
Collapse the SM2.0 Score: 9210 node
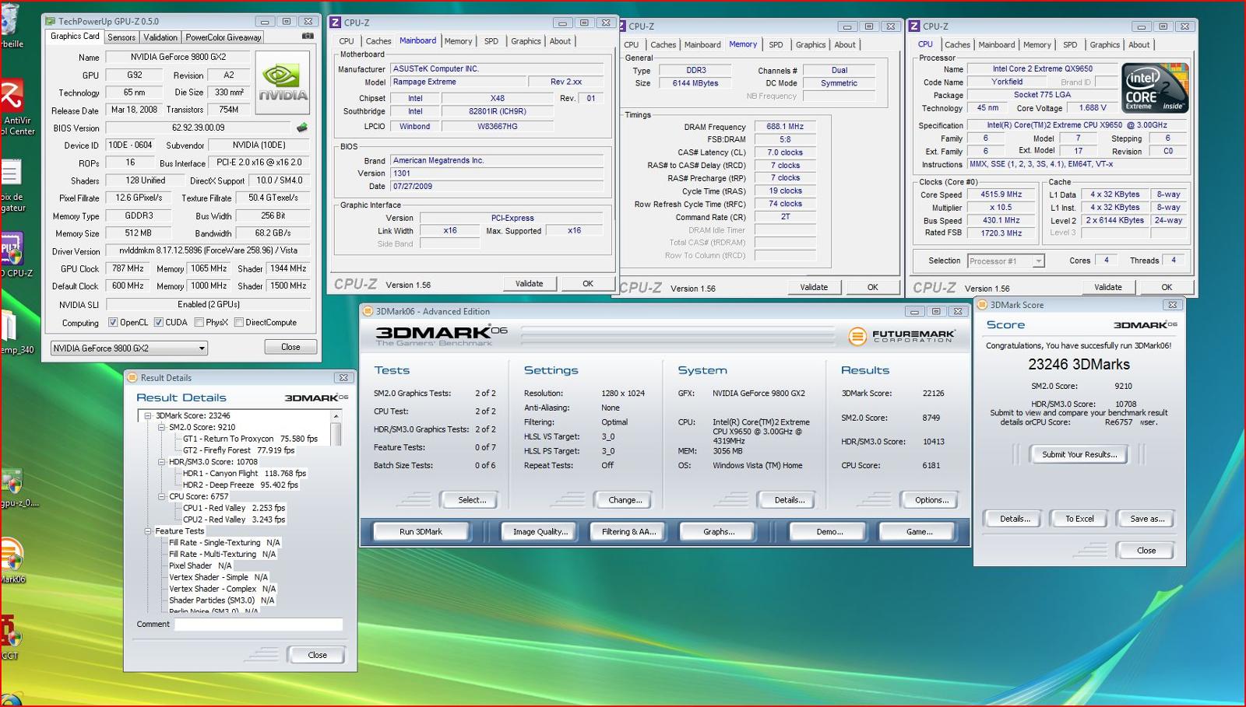[x=162, y=427]
